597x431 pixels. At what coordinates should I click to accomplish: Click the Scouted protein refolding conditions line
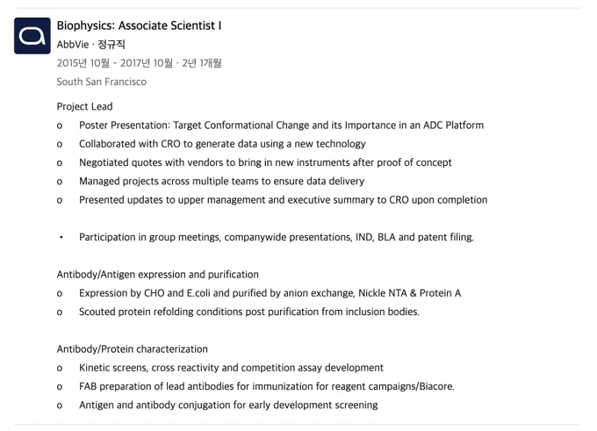tap(249, 312)
